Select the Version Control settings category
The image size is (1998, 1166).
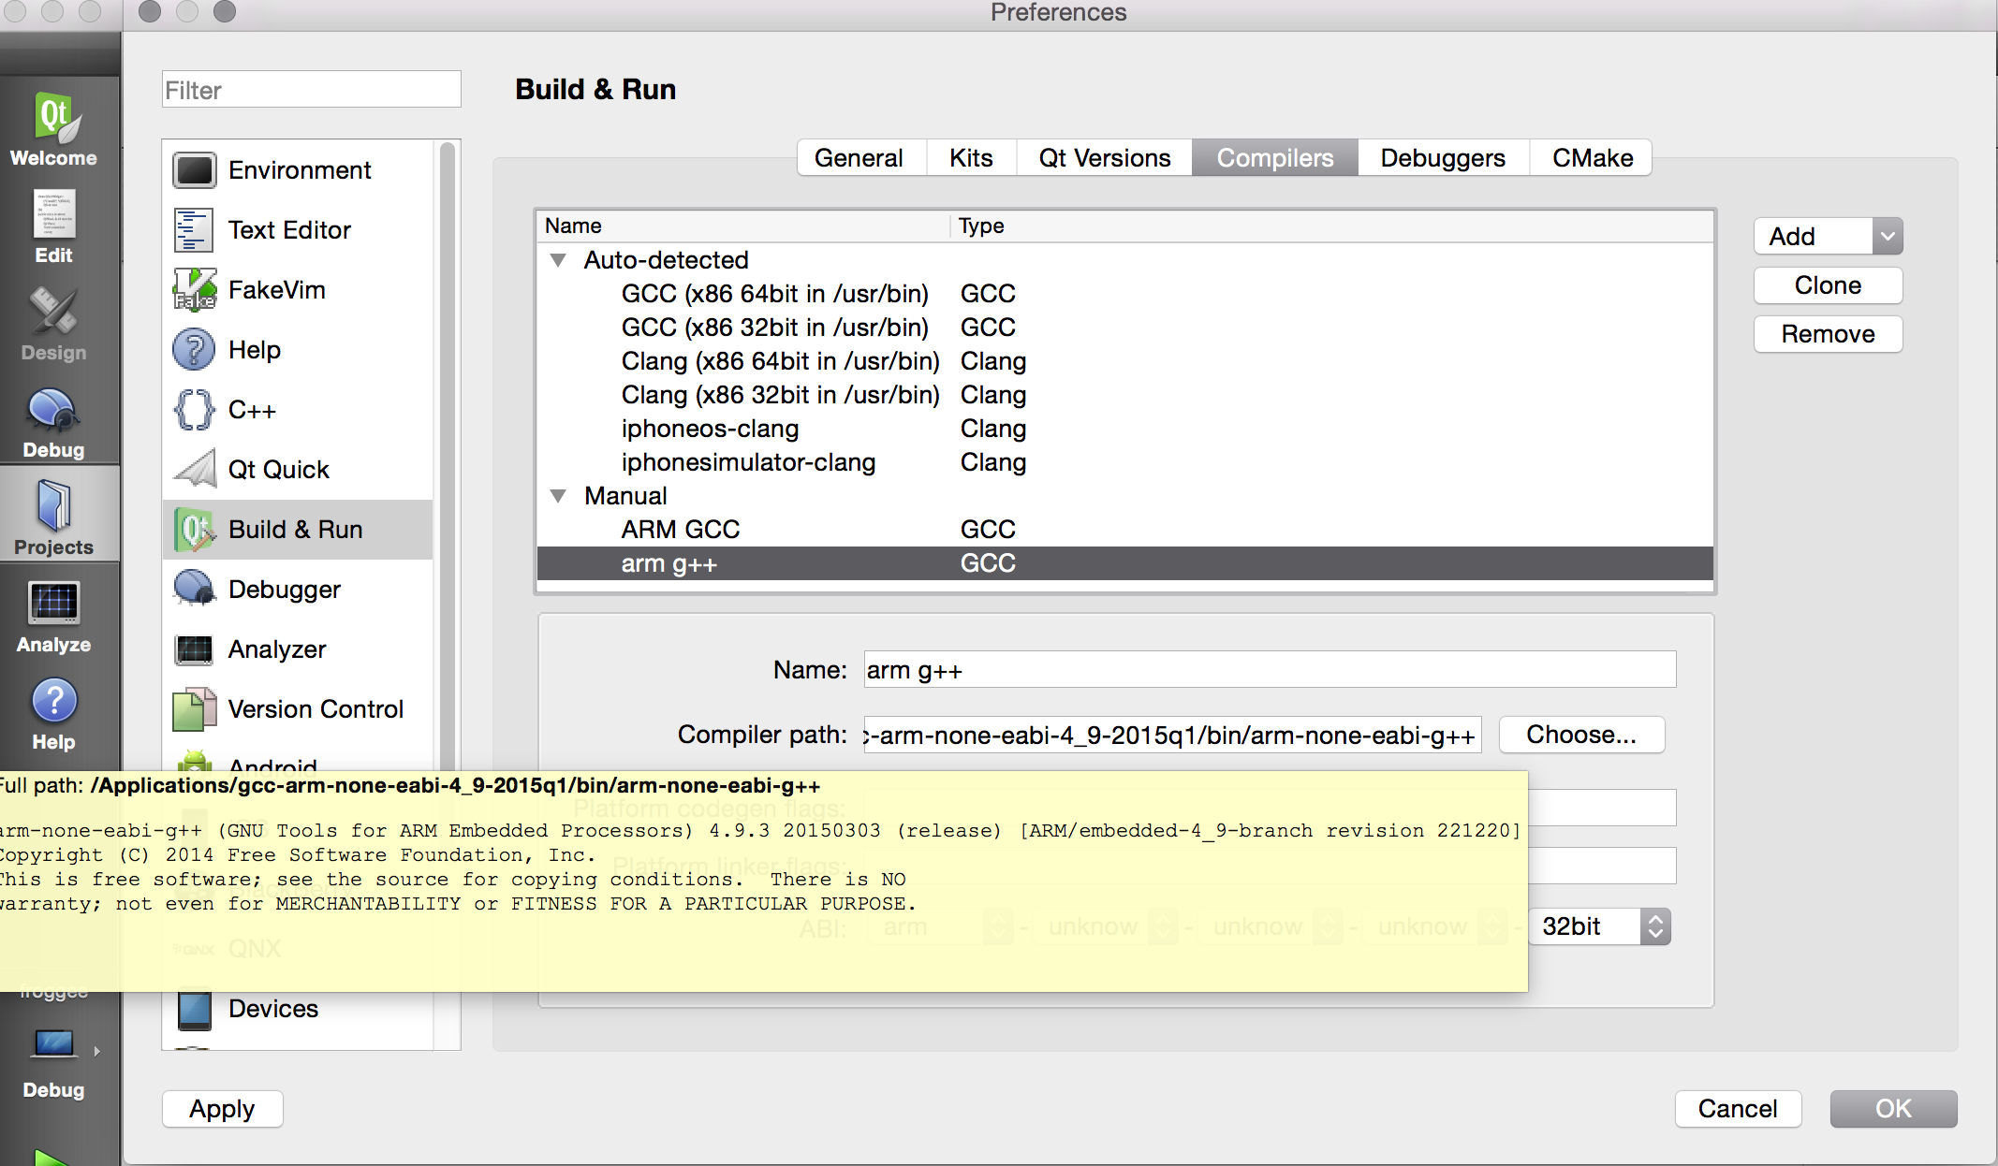298,709
